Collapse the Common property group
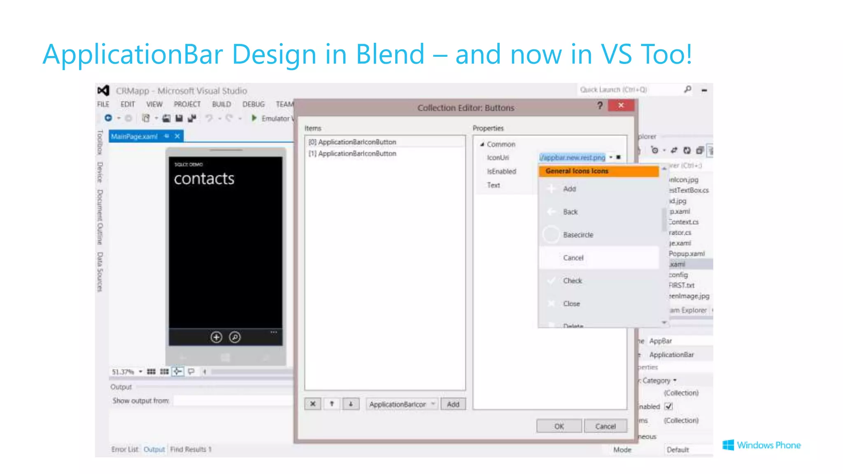The image size is (843, 474). point(482,144)
